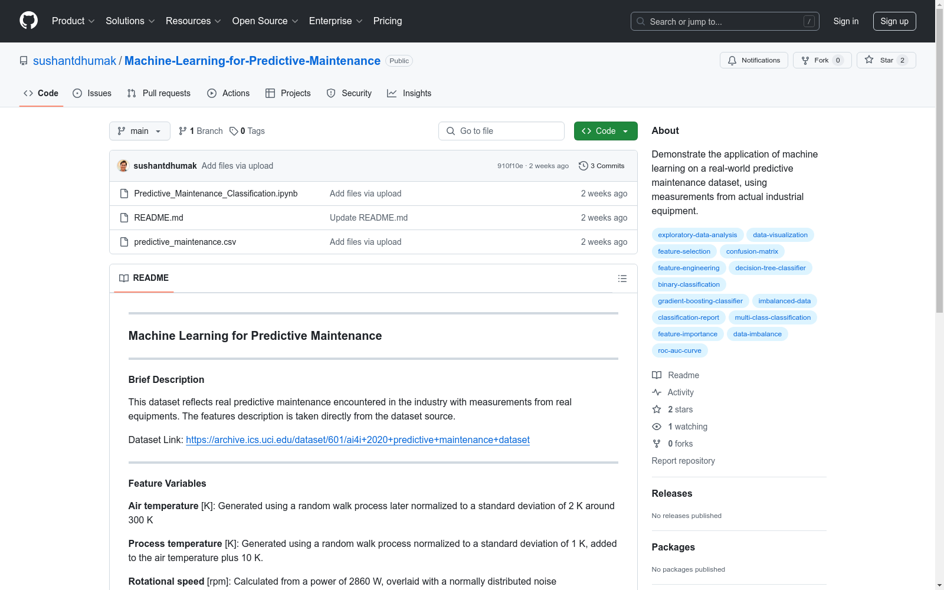Click the fork icon beside 0 forks
Screen dimensions: 944x590
tap(657, 444)
